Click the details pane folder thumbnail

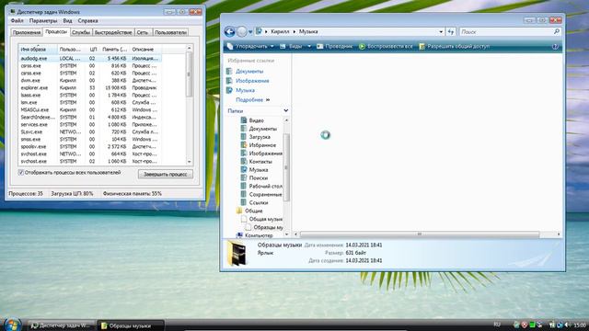click(237, 254)
